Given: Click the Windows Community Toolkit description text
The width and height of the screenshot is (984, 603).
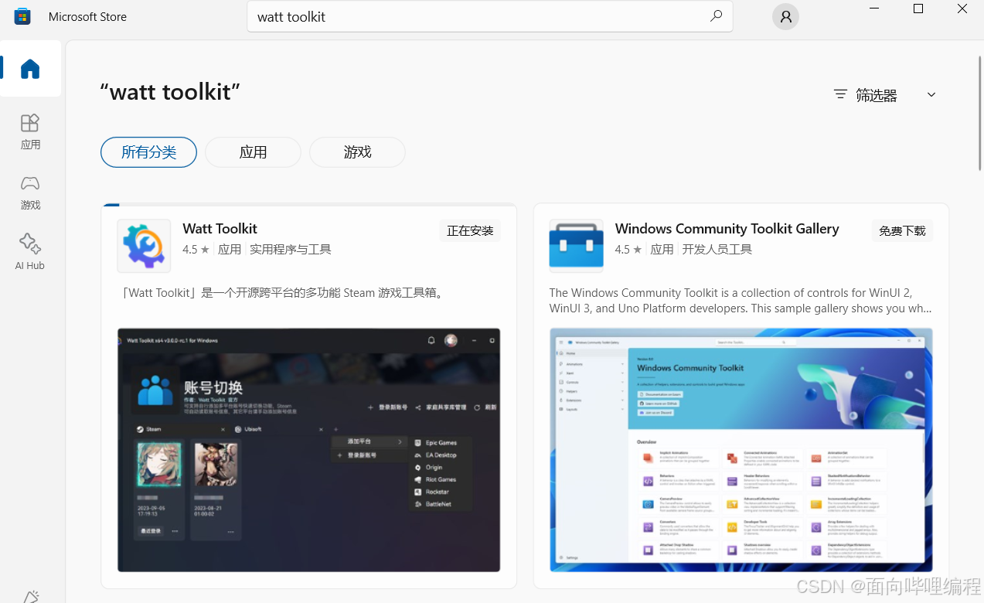Looking at the screenshot, I should pos(741,300).
